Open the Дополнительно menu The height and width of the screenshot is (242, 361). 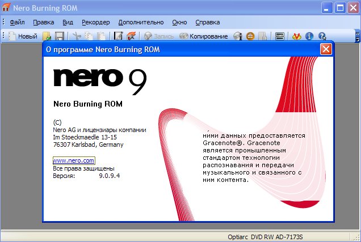pyautogui.click(x=141, y=22)
